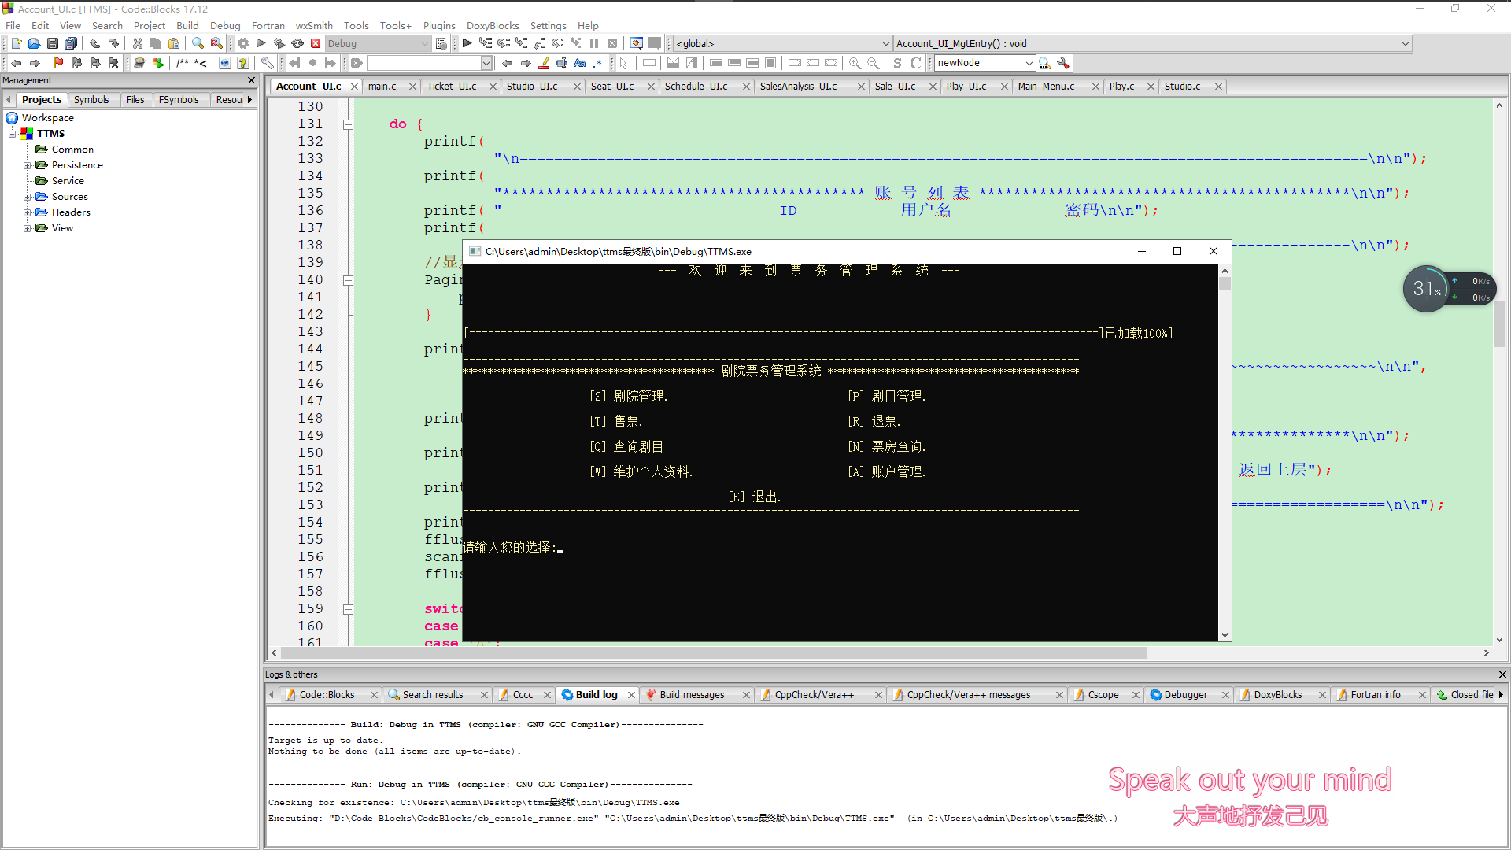The height and width of the screenshot is (850, 1511).
Task: Switch to the Ticket_UI.c editor tab
Action: (x=452, y=87)
